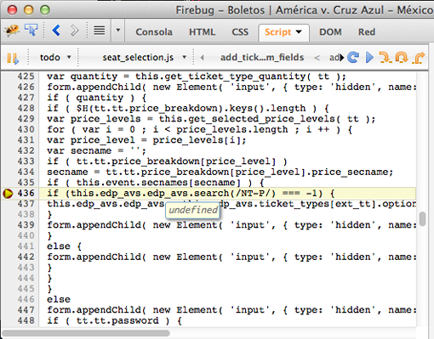
Task: Go forward with the gray right arrow
Action: [74, 31]
